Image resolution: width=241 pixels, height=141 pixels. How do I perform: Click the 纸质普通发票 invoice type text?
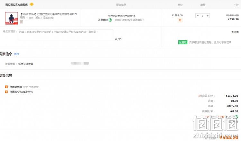[26, 64]
